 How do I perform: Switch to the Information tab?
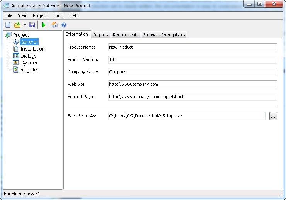click(77, 34)
